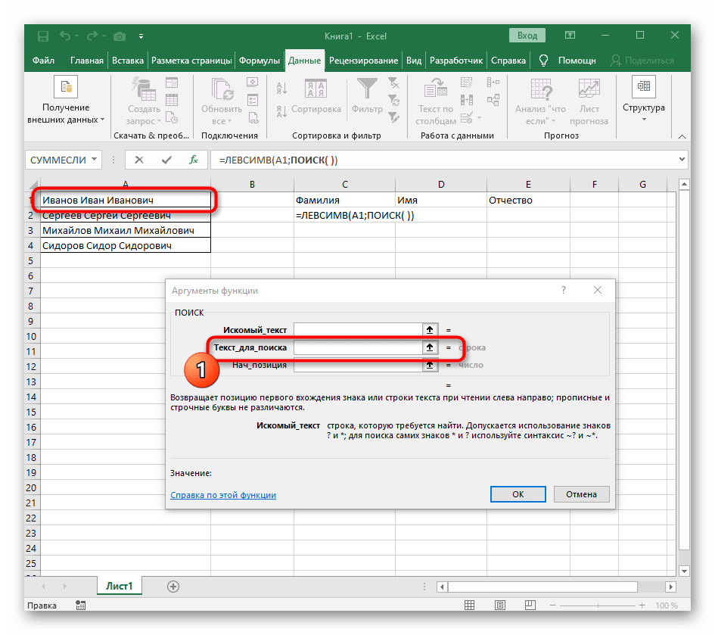The image size is (715, 635).
Task: Switch to the Главная tab
Action: click(x=87, y=61)
